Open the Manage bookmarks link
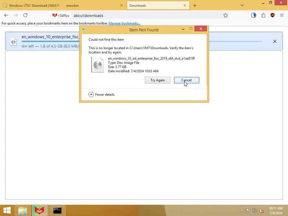This screenshot has height=216, width=288. 125,23
